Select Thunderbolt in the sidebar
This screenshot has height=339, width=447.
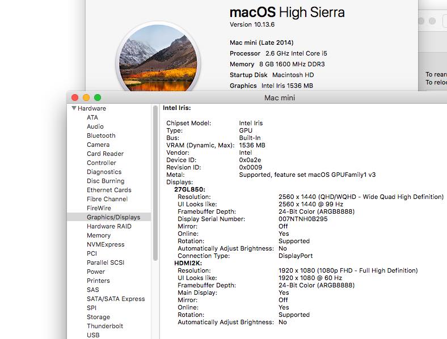pos(105,326)
